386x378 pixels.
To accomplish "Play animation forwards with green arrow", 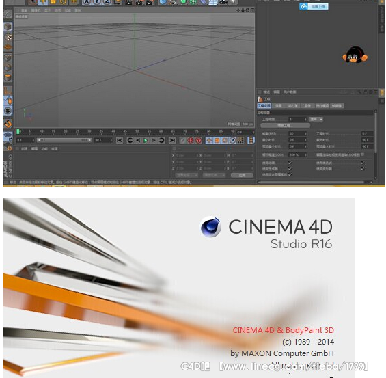I will (146, 140).
